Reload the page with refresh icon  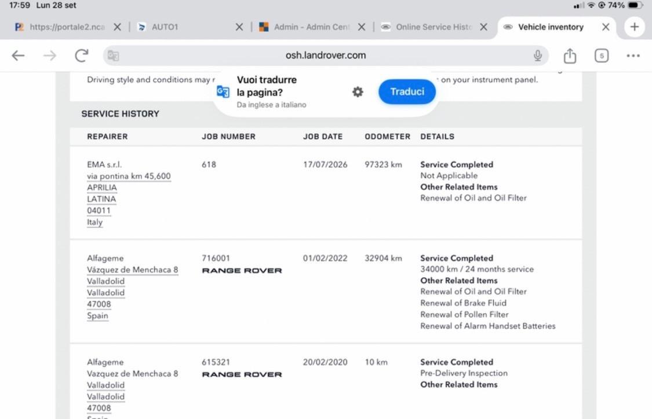click(x=82, y=55)
